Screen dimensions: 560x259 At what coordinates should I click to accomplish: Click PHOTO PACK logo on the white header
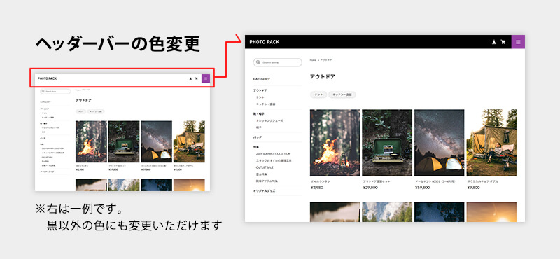[47, 78]
